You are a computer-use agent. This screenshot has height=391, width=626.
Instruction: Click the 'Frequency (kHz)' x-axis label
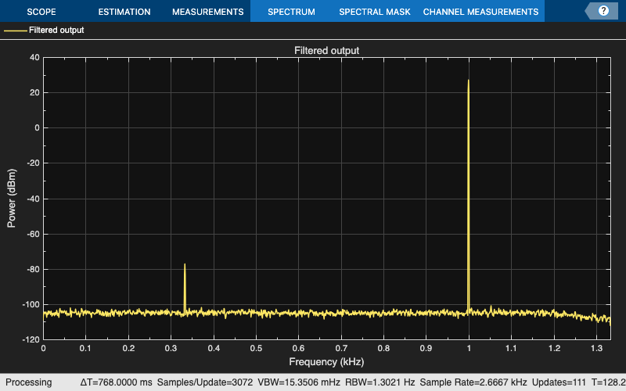(326, 362)
